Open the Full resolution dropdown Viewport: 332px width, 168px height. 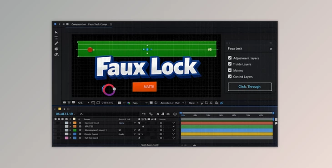[x=140, y=103]
